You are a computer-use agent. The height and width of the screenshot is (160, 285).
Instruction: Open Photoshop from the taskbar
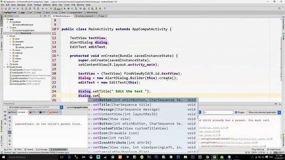click(x=156, y=157)
